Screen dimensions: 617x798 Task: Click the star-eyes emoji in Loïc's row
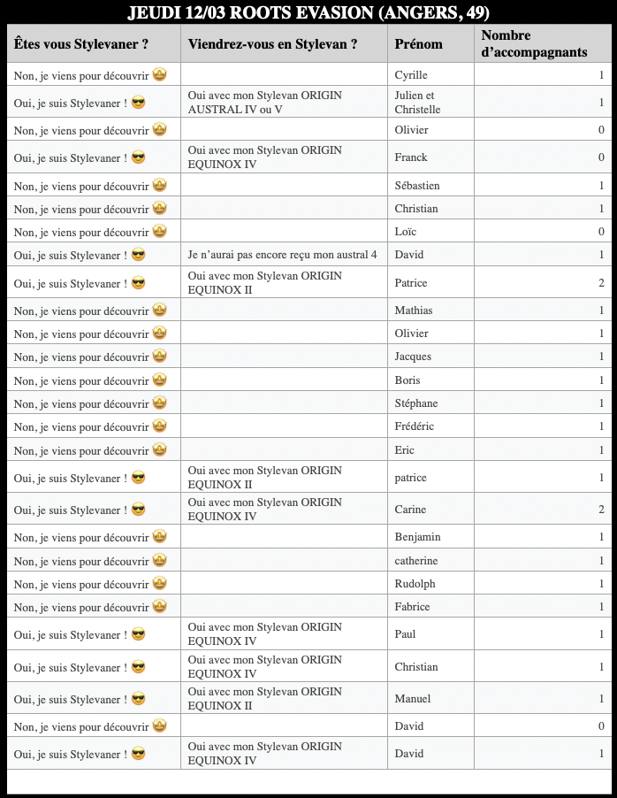click(160, 232)
